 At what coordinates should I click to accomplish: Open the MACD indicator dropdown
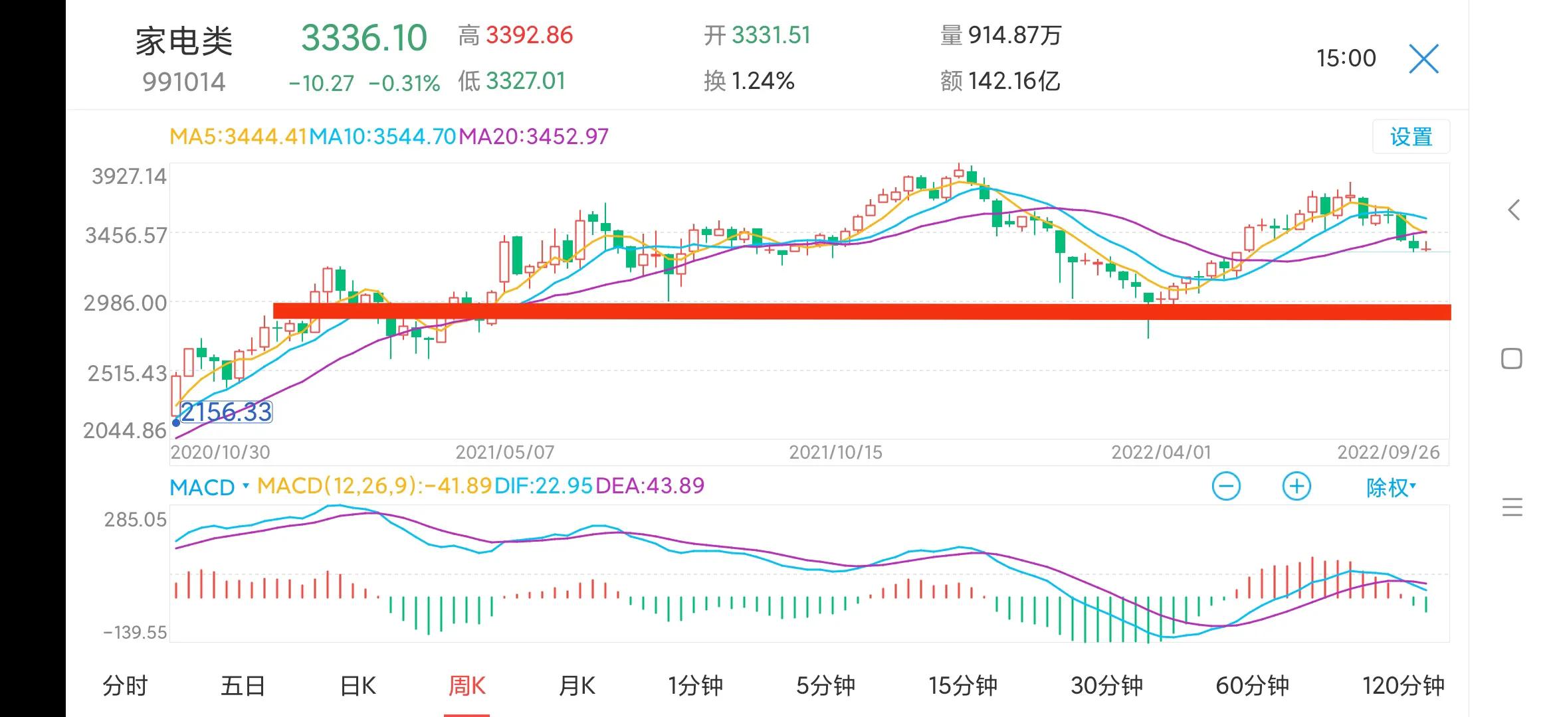coord(209,487)
